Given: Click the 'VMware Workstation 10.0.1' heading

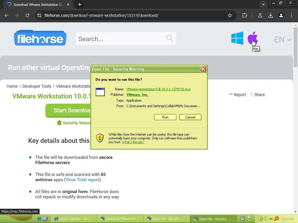Looking at the screenshot, I should pos(52,96).
